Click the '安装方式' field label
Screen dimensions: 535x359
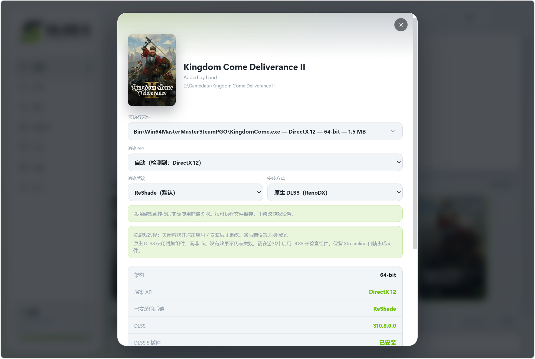[x=276, y=178]
